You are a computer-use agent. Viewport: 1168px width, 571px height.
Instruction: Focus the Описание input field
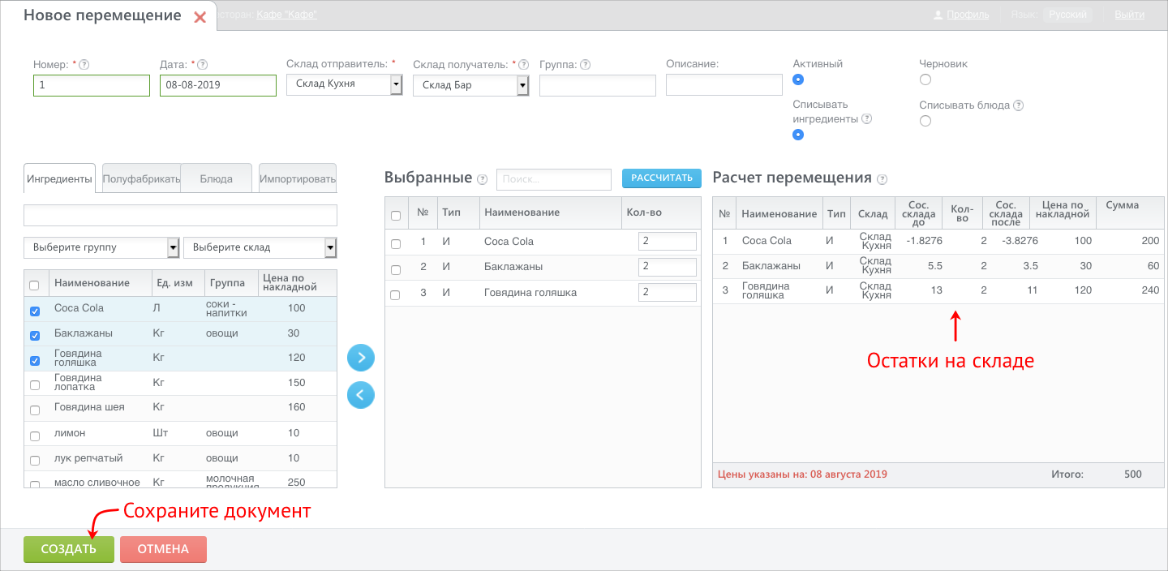point(724,85)
